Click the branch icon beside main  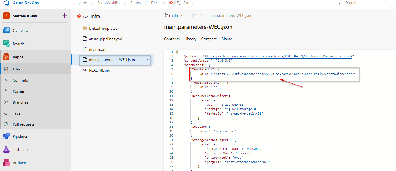[166, 15]
